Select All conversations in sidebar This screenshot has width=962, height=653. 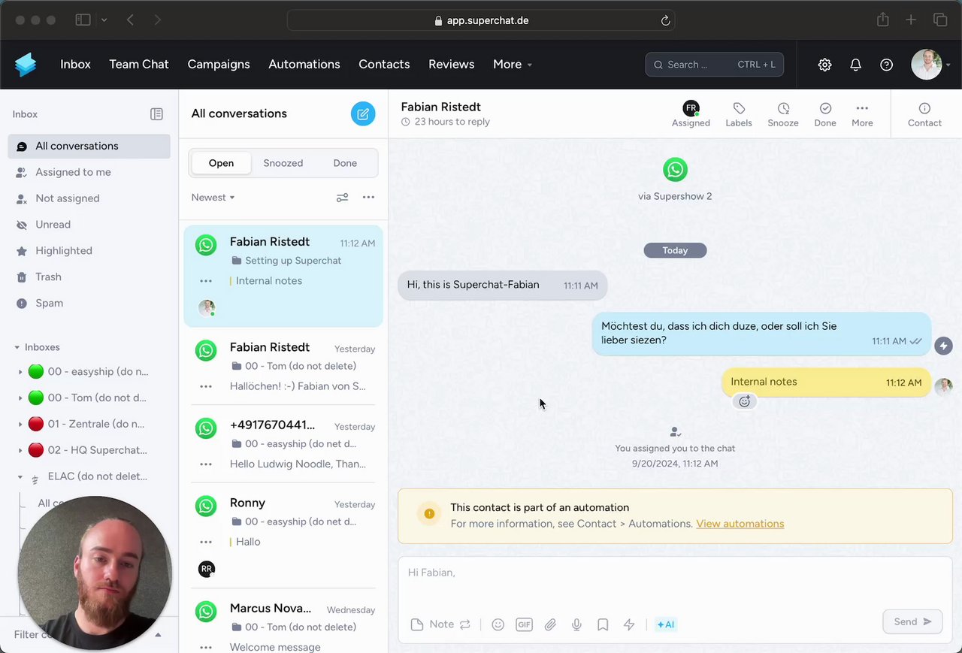89,147
